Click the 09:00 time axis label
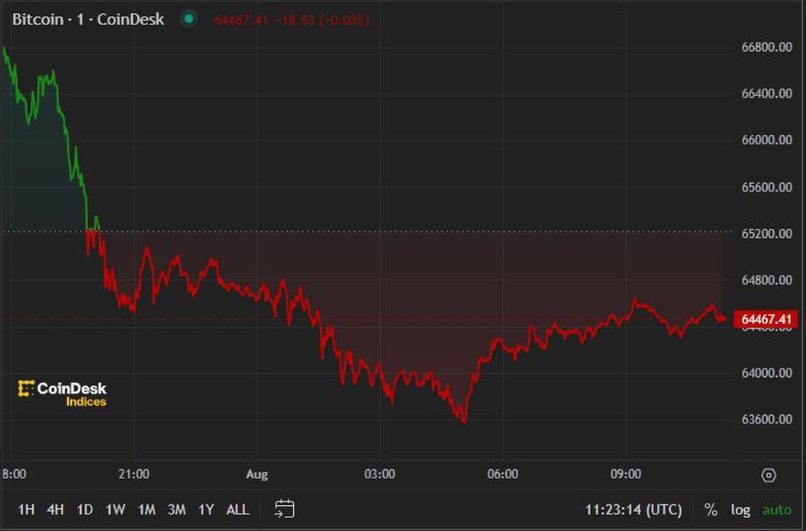 pyautogui.click(x=626, y=474)
